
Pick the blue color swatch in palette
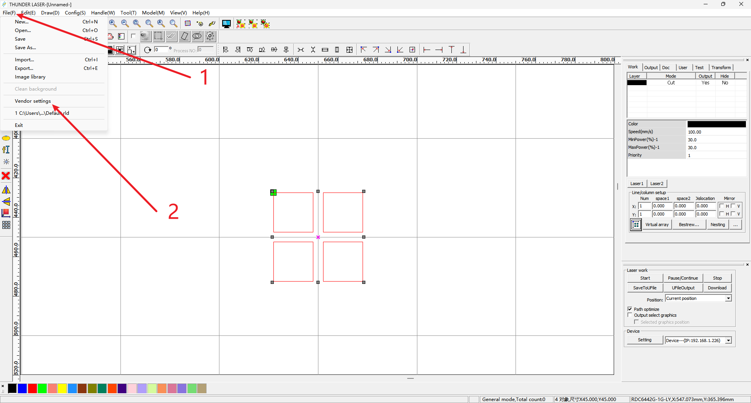tap(22, 388)
